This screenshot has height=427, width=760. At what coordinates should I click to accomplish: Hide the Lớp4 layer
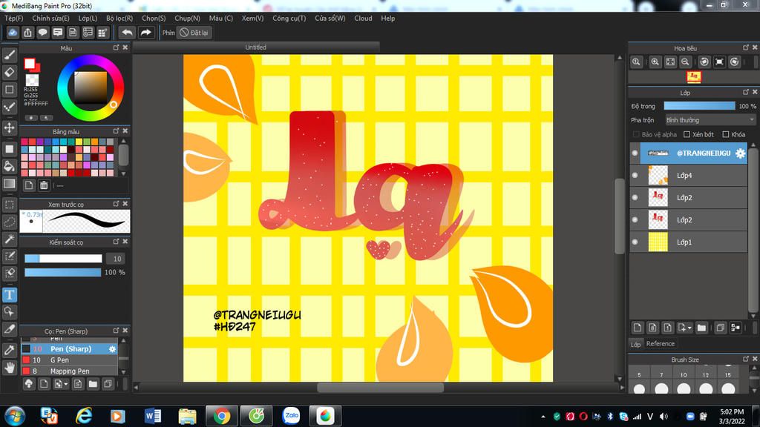click(x=635, y=175)
